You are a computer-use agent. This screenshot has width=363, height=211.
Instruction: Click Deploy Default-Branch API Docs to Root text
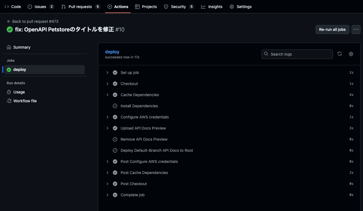[157, 150]
